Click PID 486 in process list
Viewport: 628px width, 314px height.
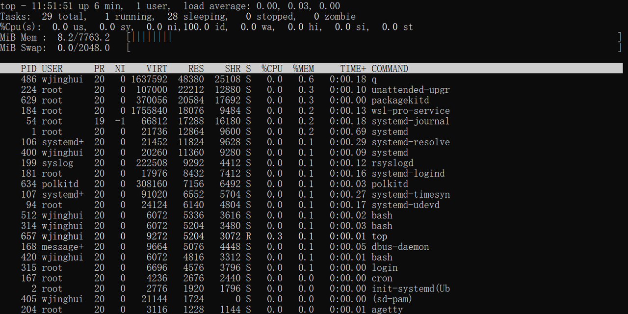point(28,79)
